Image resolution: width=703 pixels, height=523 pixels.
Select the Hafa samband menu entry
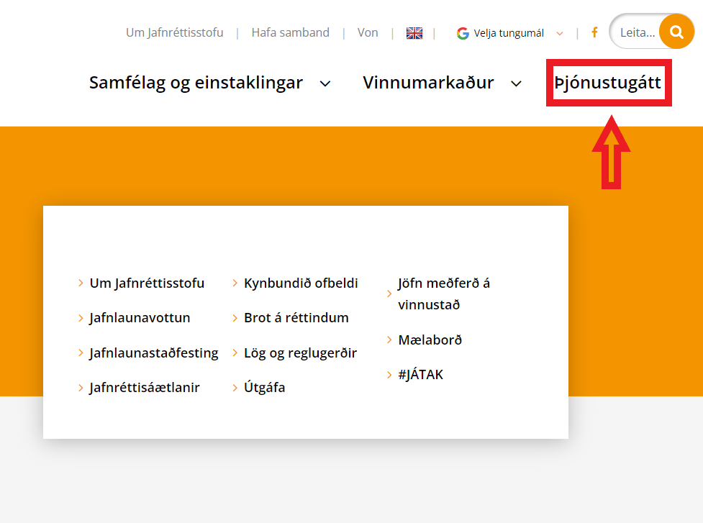coord(290,32)
